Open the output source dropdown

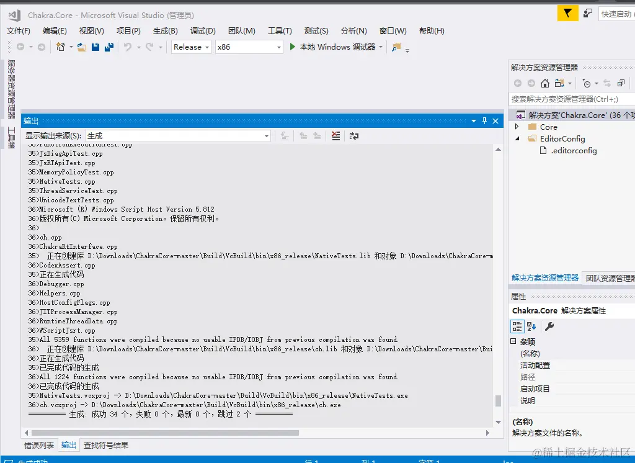click(x=178, y=136)
